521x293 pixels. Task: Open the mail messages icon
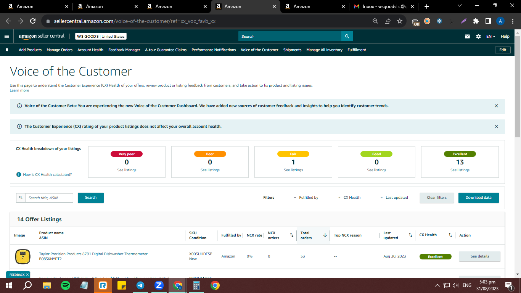467,37
